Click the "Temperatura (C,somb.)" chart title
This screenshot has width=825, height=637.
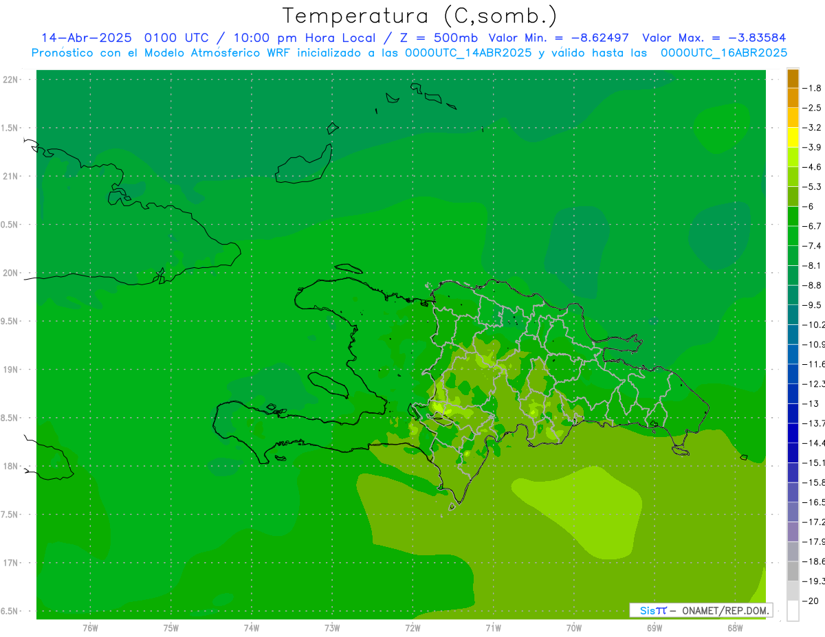[420, 16]
